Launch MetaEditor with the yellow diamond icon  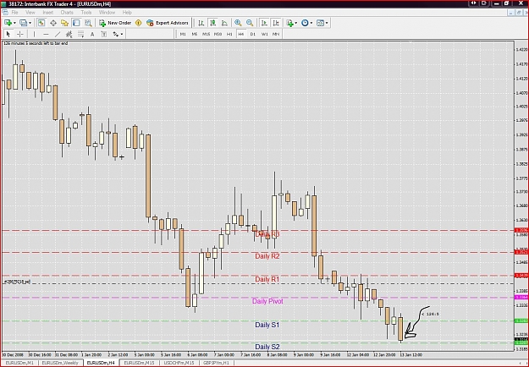[x=138, y=23]
